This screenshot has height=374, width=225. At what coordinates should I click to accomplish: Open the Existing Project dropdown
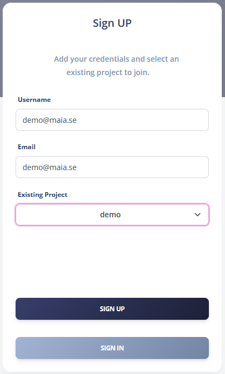112,215
